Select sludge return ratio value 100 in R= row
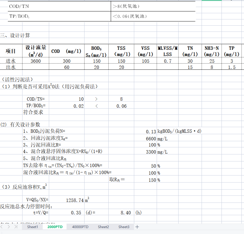 point(145,145)
